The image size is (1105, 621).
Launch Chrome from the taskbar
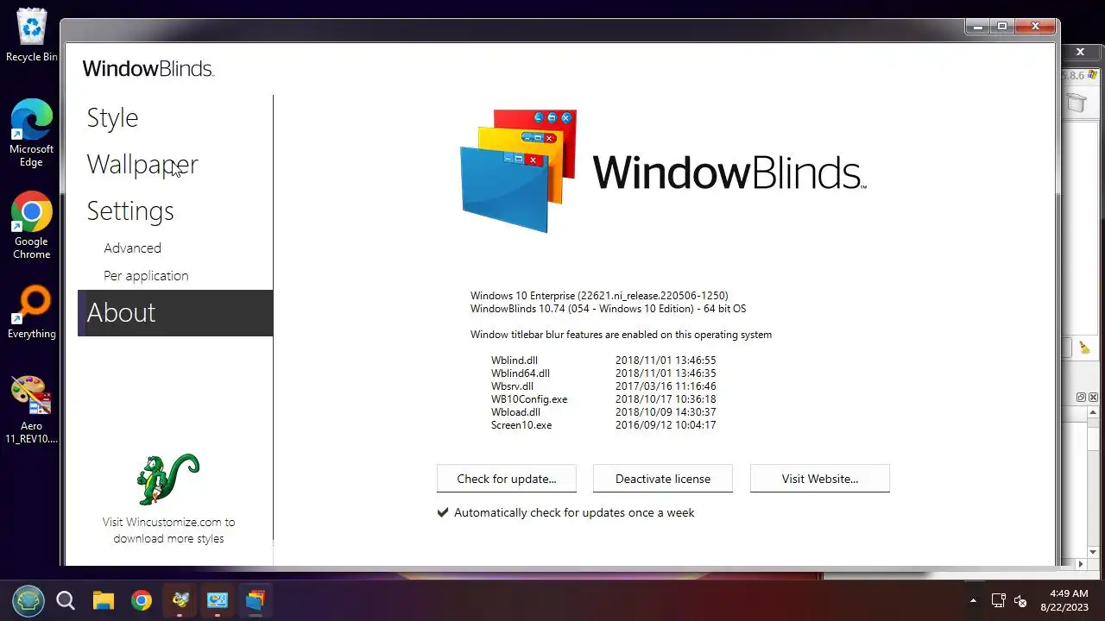(x=142, y=600)
